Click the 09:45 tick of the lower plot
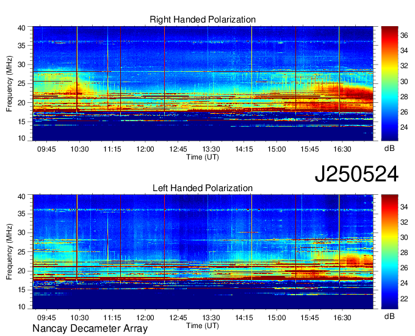The width and height of the screenshot is (415, 336). pyautogui.click(x=46, y=318)
